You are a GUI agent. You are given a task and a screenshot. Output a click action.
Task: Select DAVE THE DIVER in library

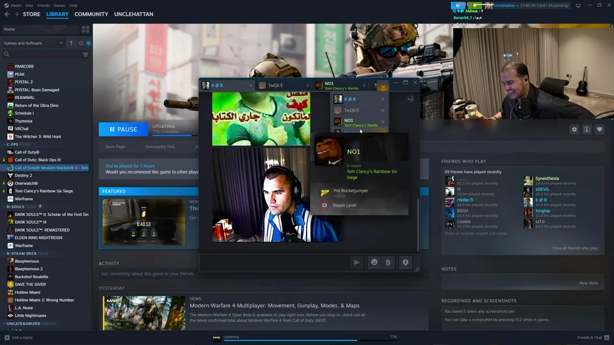[30, 285]
